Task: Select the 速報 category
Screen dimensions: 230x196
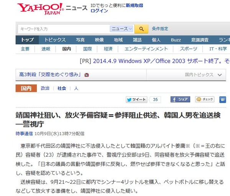Action: click(x=46, y=49)
